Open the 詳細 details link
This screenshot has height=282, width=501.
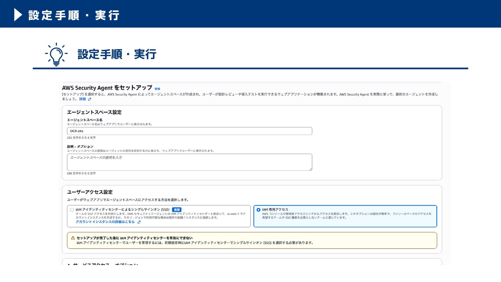(x=82, y=99)
